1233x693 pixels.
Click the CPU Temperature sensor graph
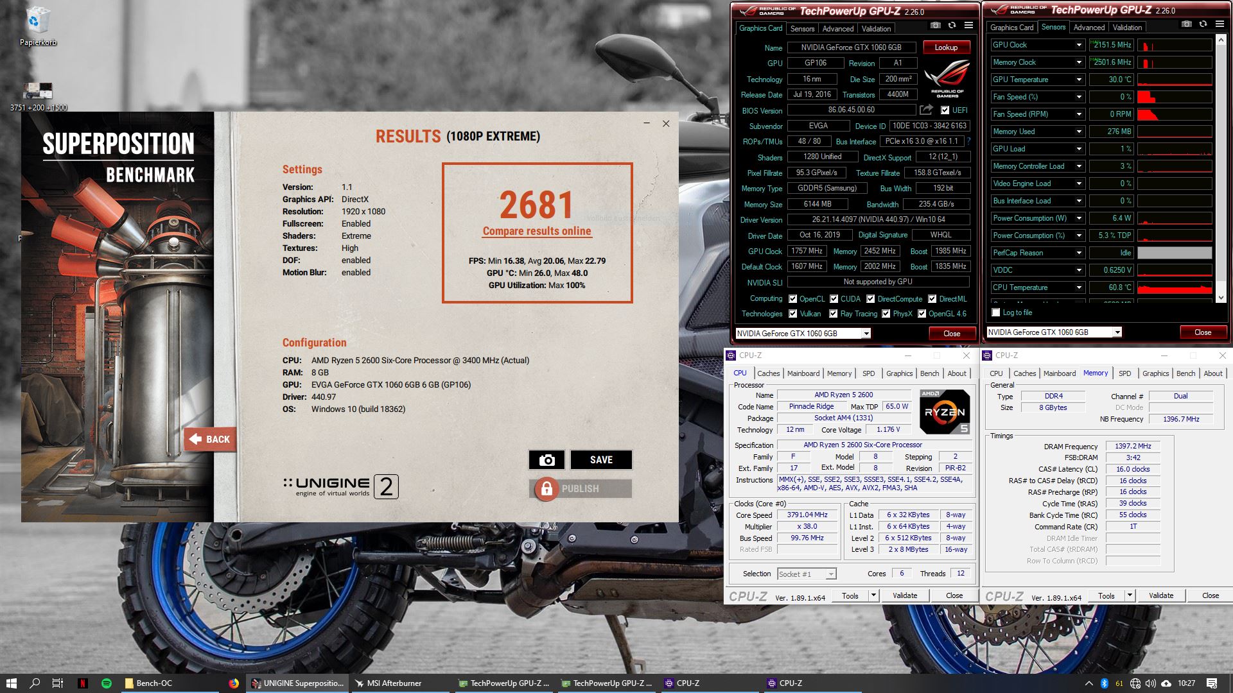pos(1175,287)
